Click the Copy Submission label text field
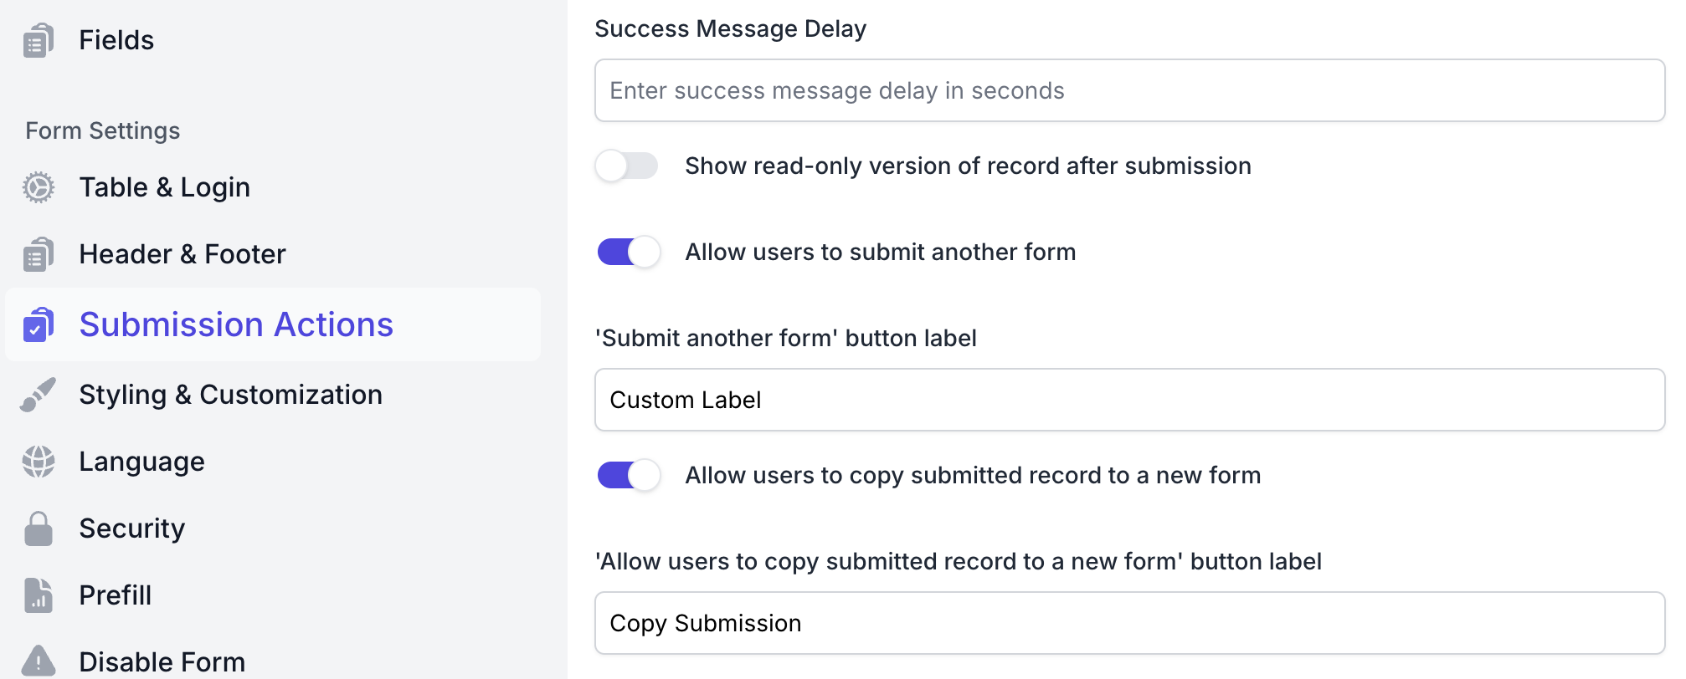 click(1129, 623)
